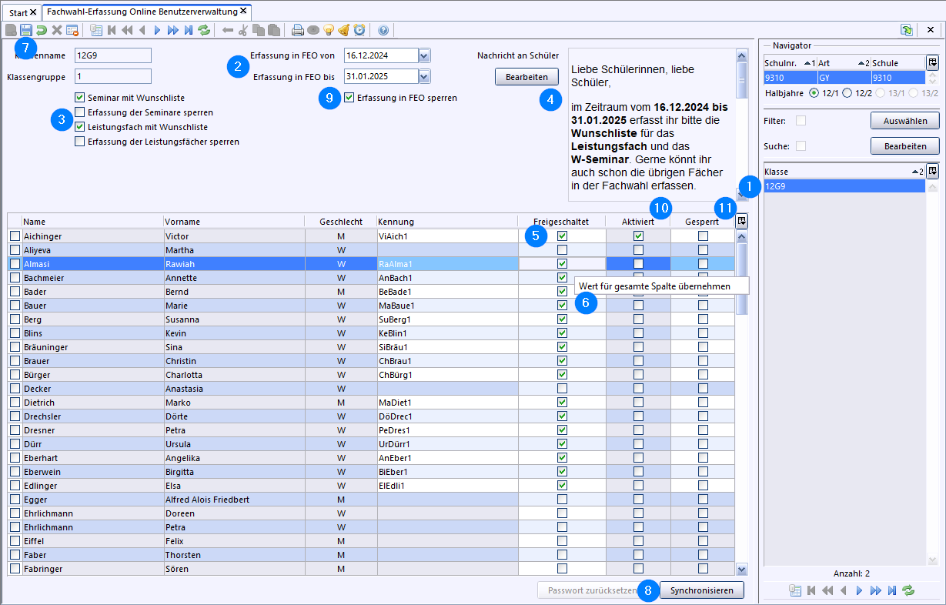Select class 12G9 in the Klasse list
The image size is (946, 605).
click(x=844, y=186)
